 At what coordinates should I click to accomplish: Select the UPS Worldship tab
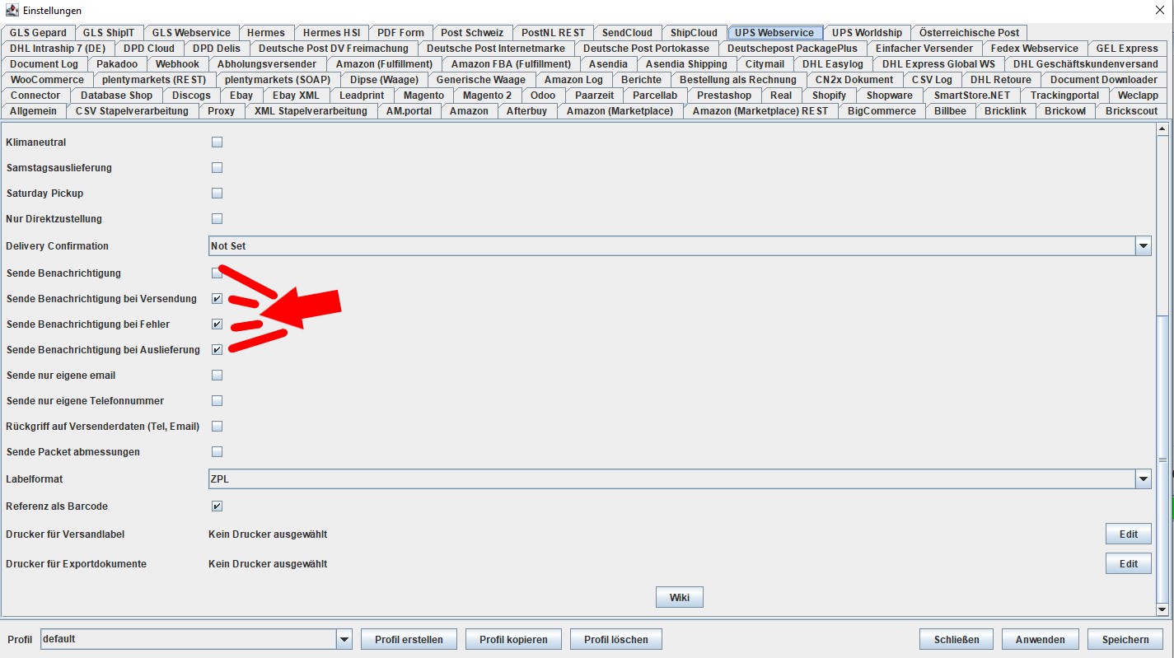coord(867,33)
